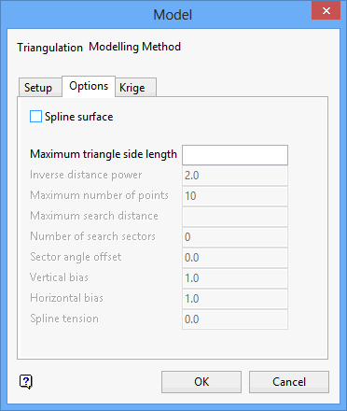
Task: Click the Maximum number of points field
Action: coord(235,196)
